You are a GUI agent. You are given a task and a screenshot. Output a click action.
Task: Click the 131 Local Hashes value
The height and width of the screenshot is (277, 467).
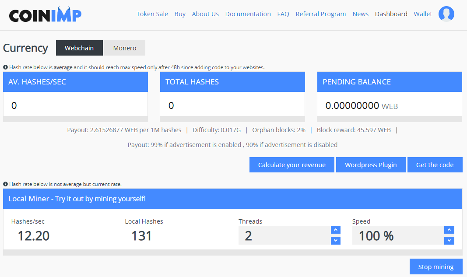coord(141,236)
